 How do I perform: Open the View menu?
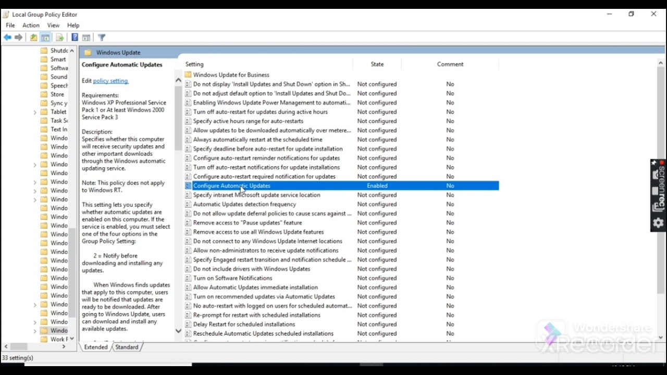pyautogui.click(x=53, y=25)
